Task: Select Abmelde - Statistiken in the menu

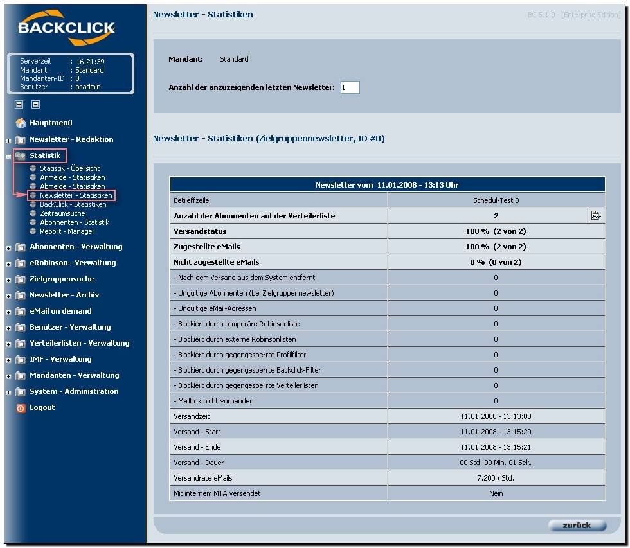Action: point(72,186)
